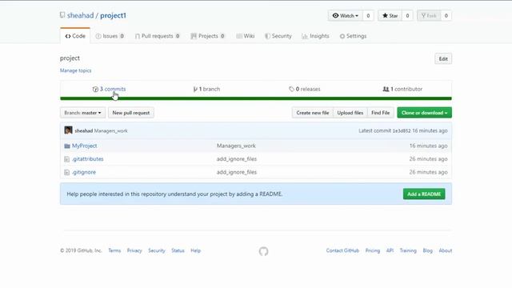Click Upload files button
The width and height of the screenshot is (512, 288).
[x=350, y=113]
